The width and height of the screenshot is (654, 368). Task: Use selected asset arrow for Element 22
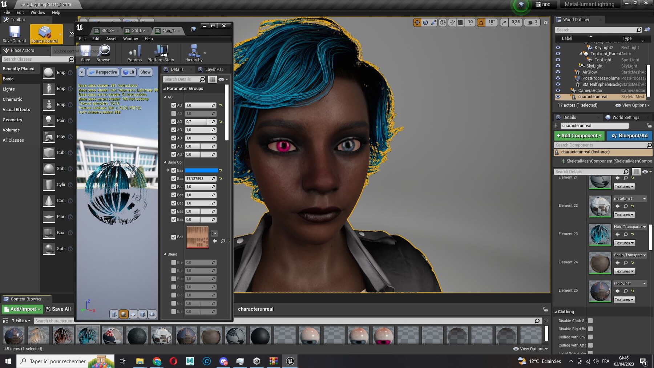(x=618, y=206)
